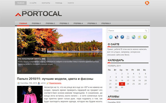Click calendar day 19
The image size is (166, 103).
coord(139,81)
